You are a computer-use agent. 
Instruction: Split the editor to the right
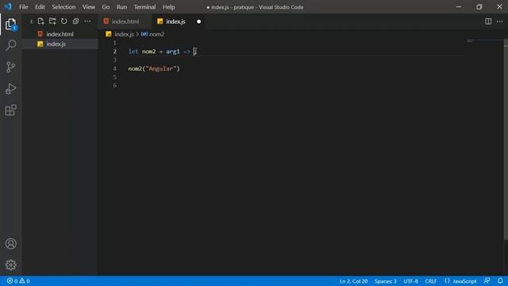point(488,21)
